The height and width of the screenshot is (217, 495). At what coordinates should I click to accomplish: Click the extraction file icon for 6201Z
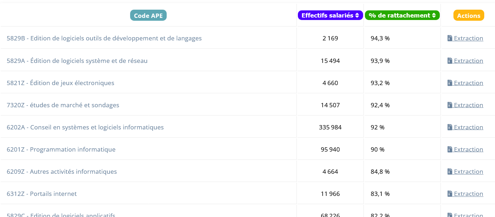450,149
